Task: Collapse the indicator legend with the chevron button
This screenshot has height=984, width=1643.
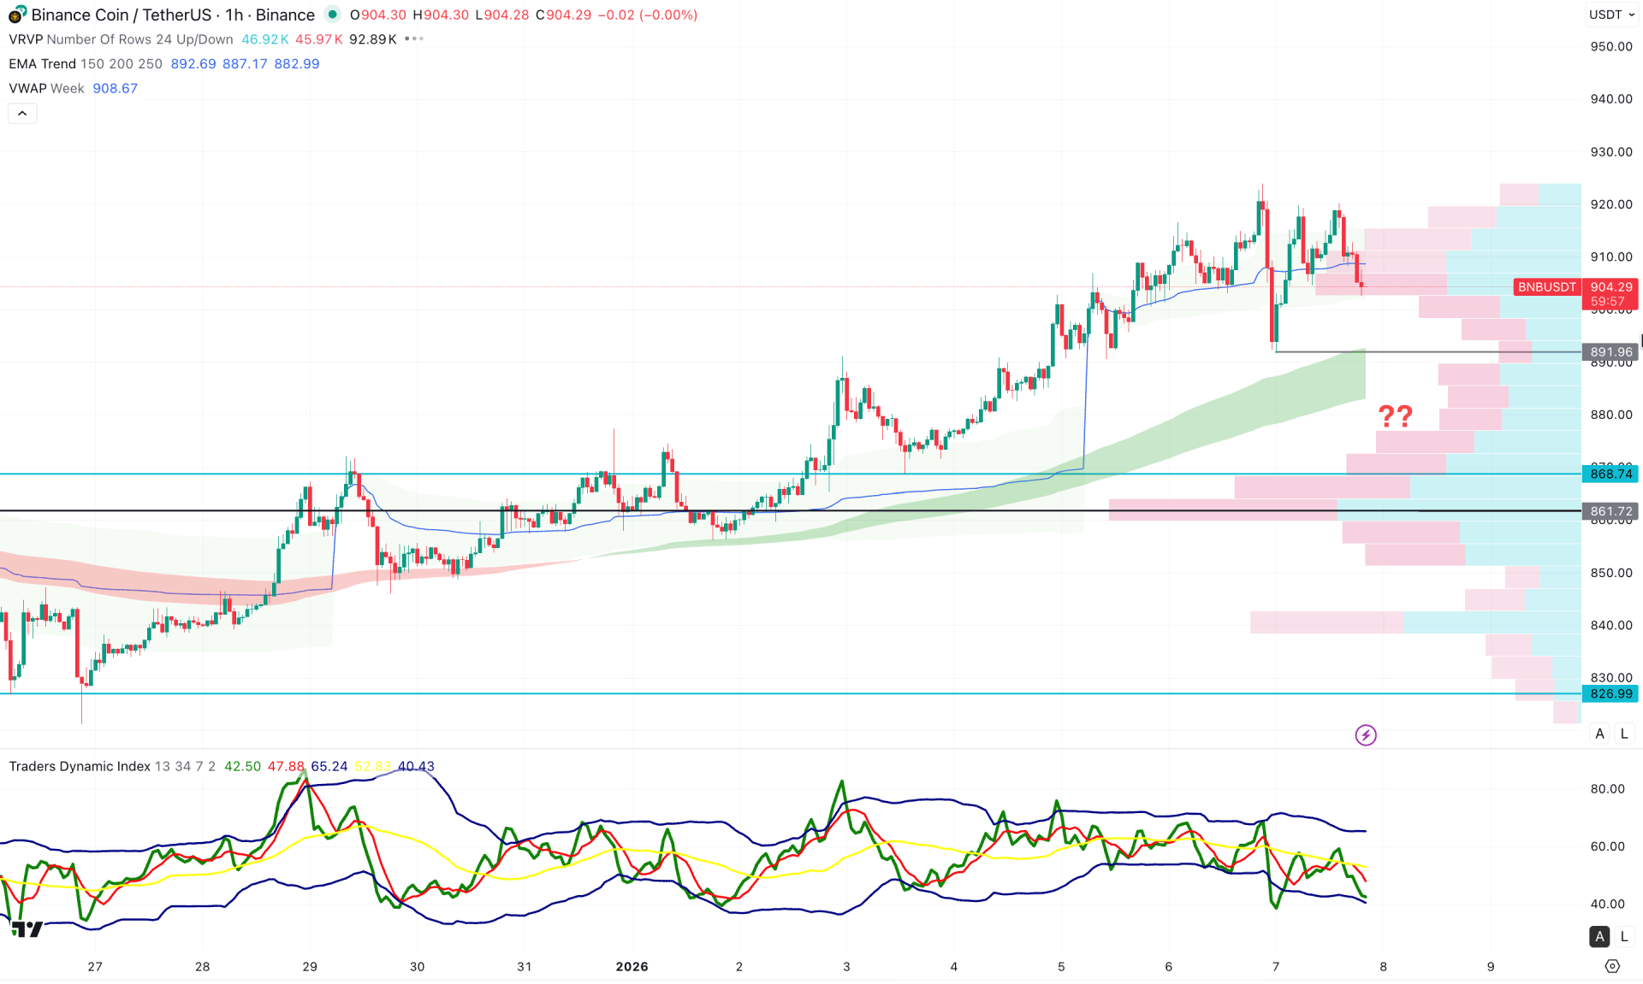Action: 22,113
